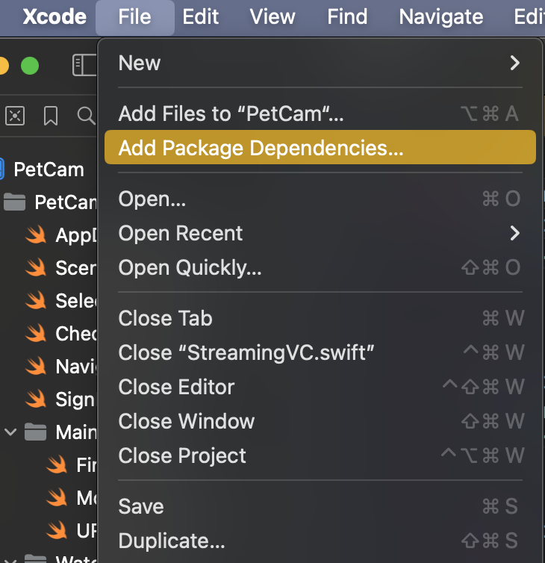Click the Swift icon beside the Sign file
Screen dimensions: 545x563
click(x=36, y=399)
